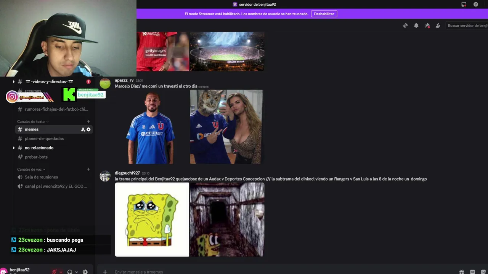
Task: Open getty images red jersey image
Action: pos(163,51)
